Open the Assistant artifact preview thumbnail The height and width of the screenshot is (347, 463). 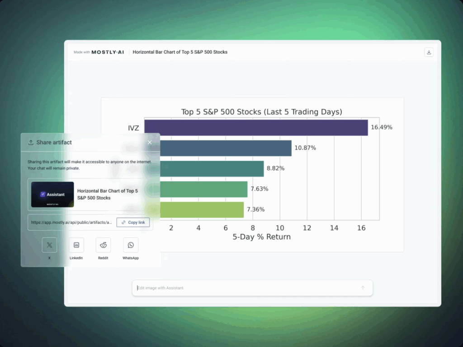52,194
